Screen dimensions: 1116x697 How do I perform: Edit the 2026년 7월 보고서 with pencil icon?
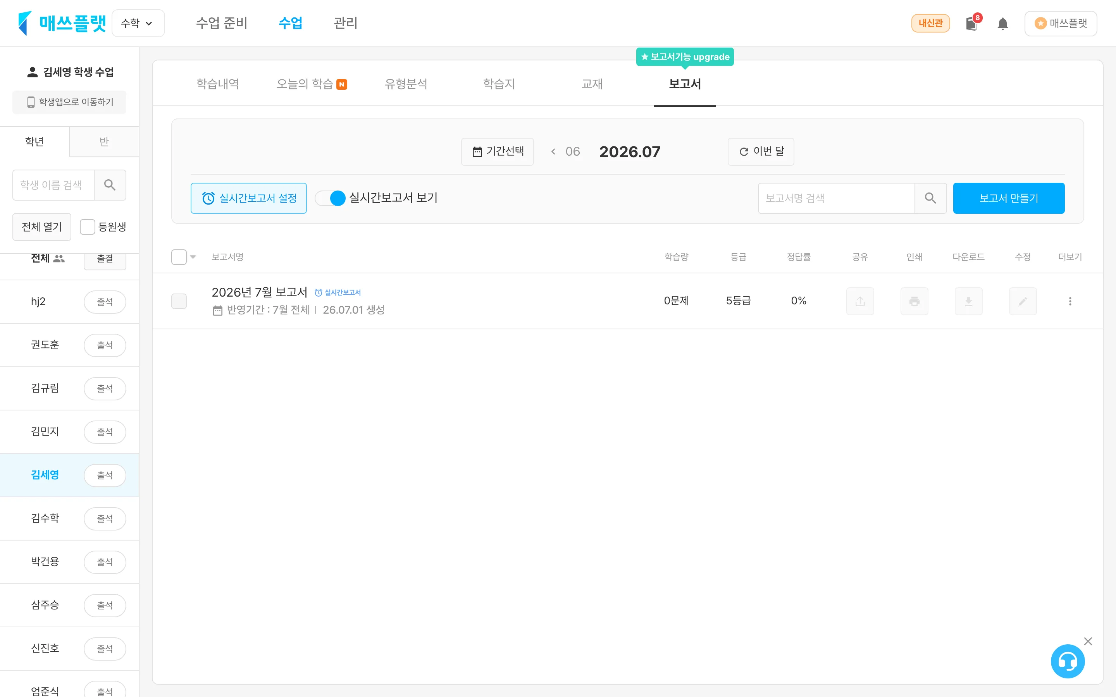tap(1023, 302)
